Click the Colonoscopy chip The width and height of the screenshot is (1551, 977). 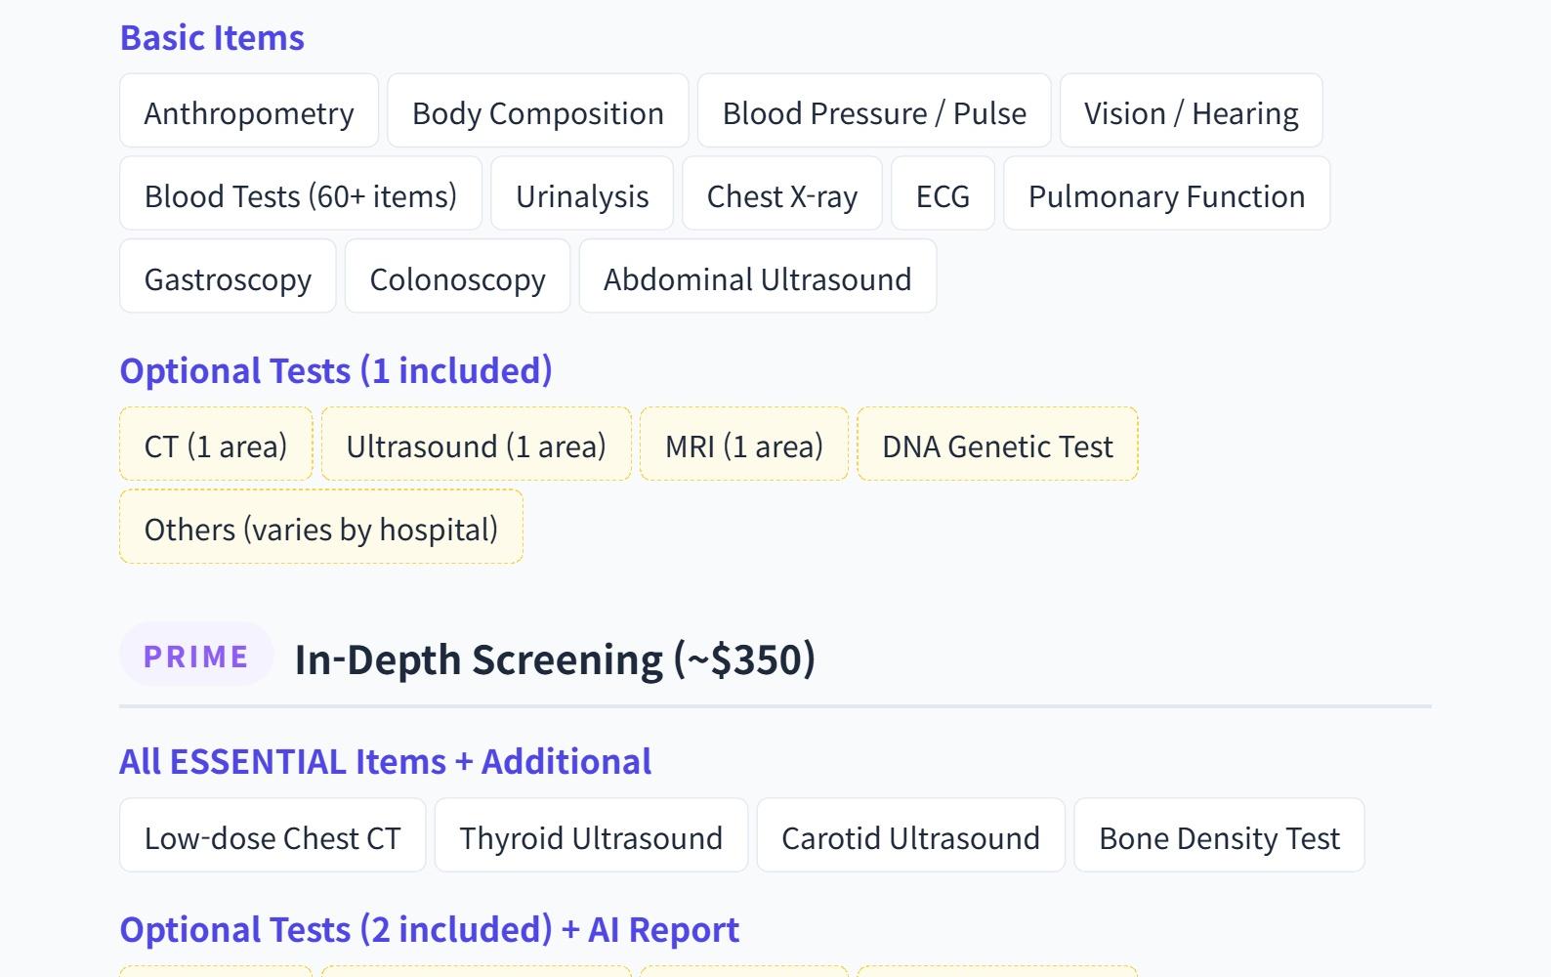point(457,277)
